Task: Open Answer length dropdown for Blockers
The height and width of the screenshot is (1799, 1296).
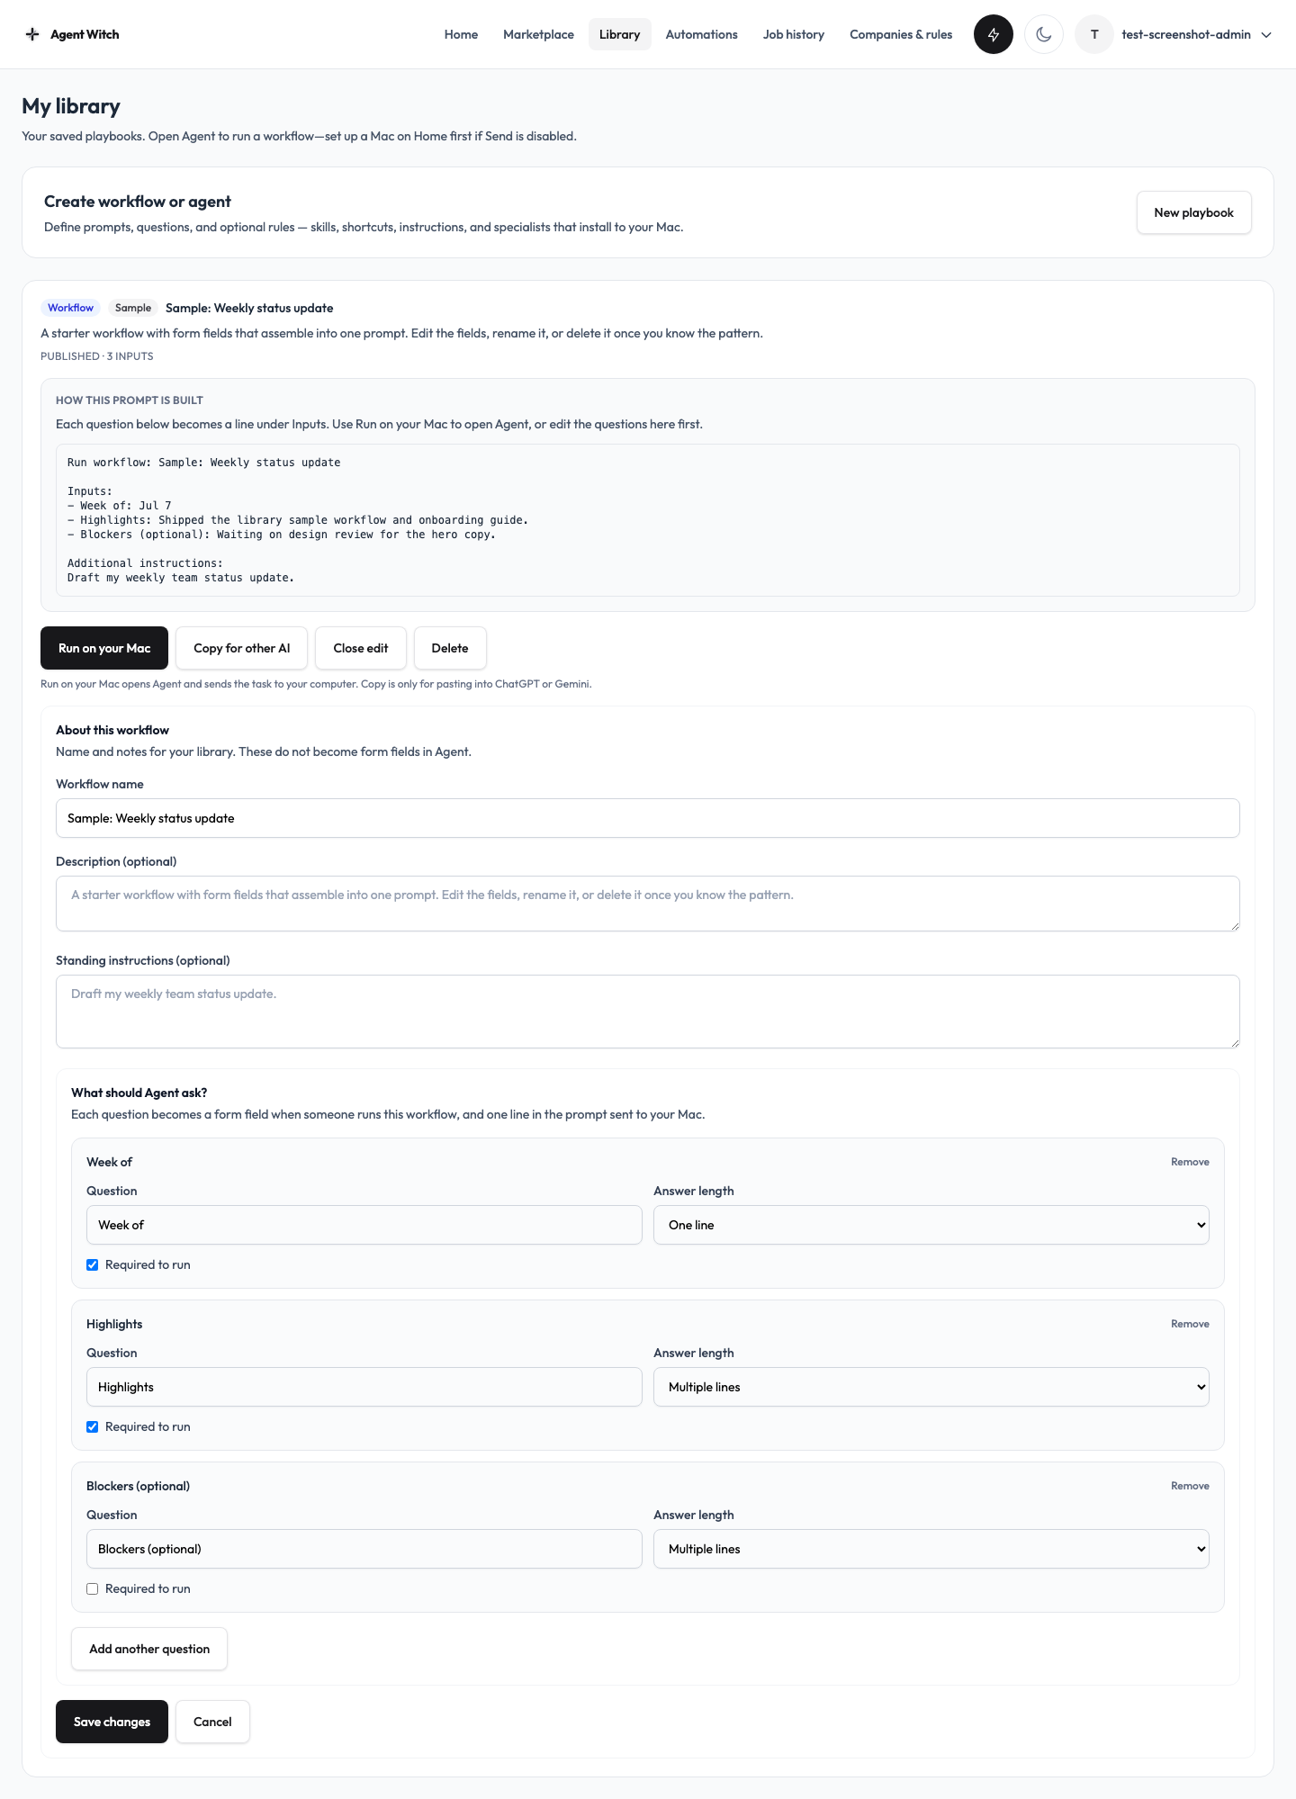Action: 931,1549
